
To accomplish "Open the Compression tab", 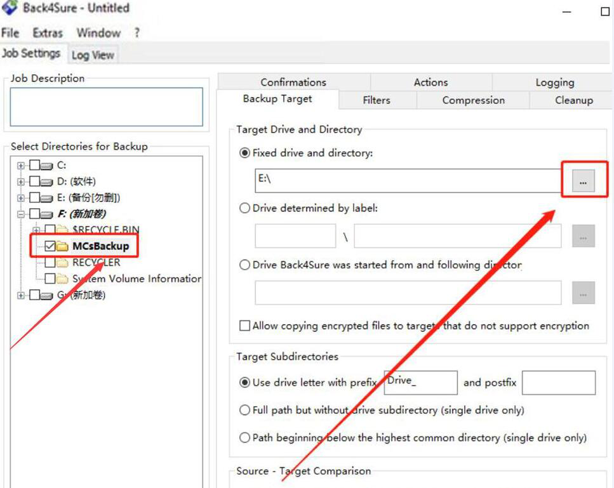I will coord(473,100).
